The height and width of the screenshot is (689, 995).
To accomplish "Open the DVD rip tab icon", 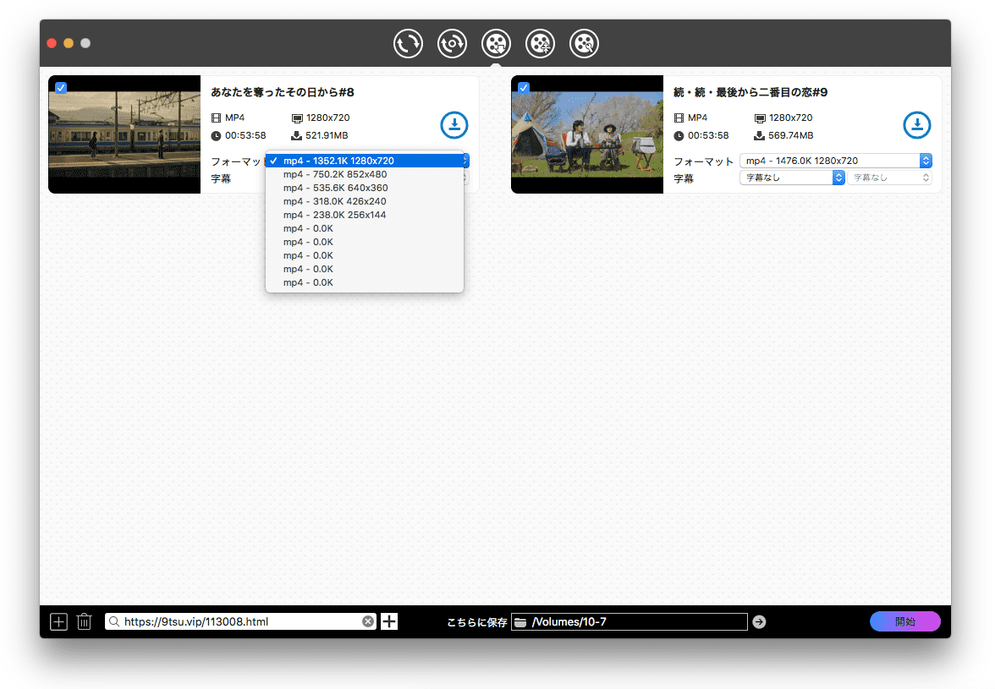I will [x=453, y=44].
